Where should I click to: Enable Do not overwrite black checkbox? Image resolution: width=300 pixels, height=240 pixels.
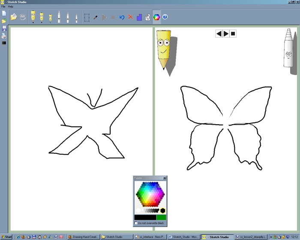pyautogui.click(x=136, y=223)
